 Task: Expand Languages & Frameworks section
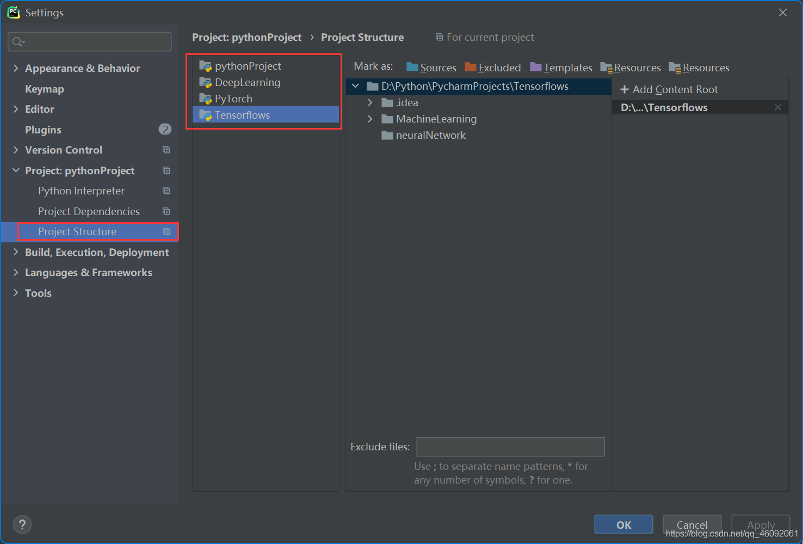pyautogui.click(x=16, y=272)
